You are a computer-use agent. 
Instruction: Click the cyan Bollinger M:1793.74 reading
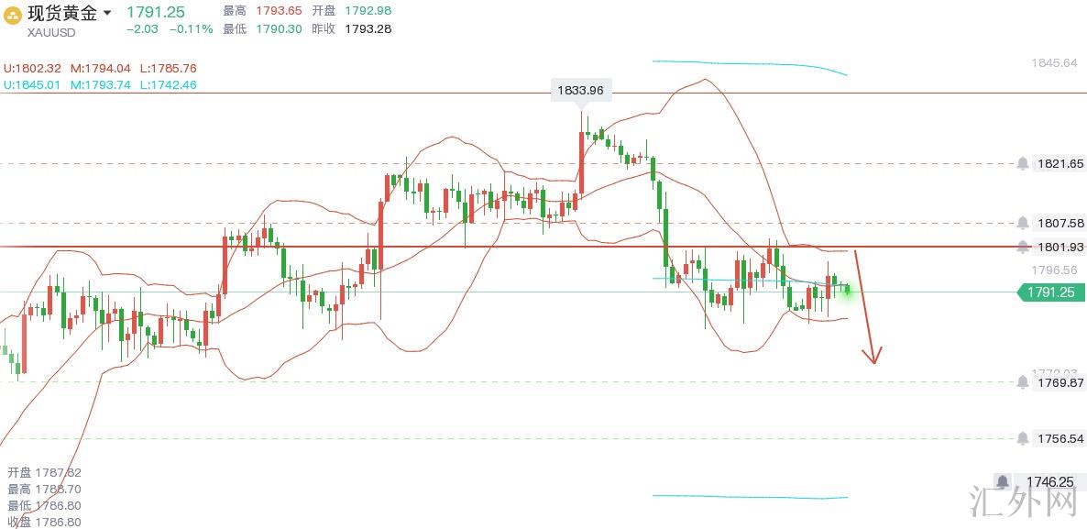(x=101, y=84)
